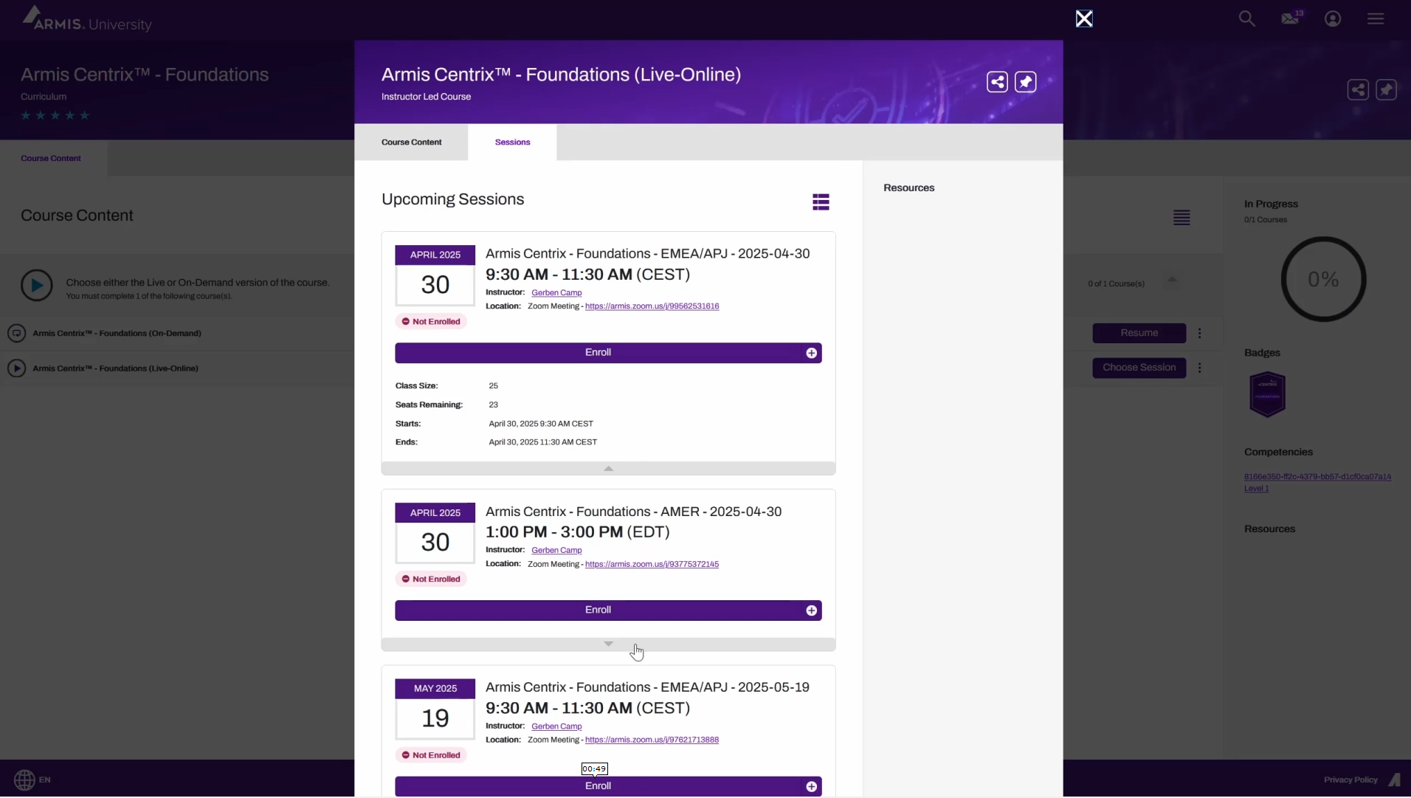
Task: Select the Sessions tab
Action: pyautogui.click(x=512, y=142)
